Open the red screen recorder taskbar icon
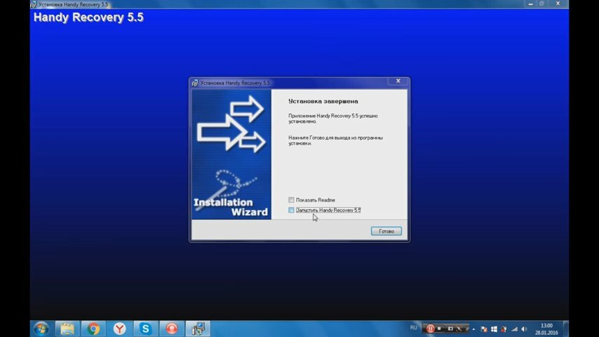599x337 pixels. 172,329
